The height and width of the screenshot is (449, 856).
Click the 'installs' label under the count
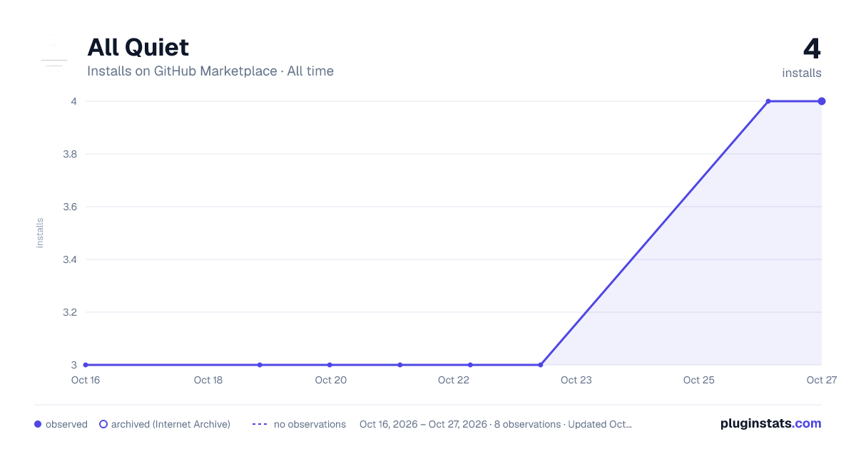pyautogui.click(x=802, y=73)
